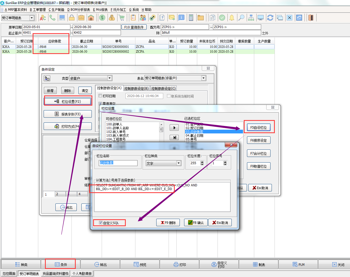Check the 取系统当前时间 option
This screenshot has width=350, height=277.
[169, 96]
